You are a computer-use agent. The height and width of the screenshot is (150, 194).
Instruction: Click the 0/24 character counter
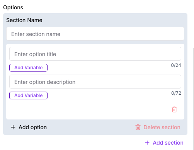point(176,65)
